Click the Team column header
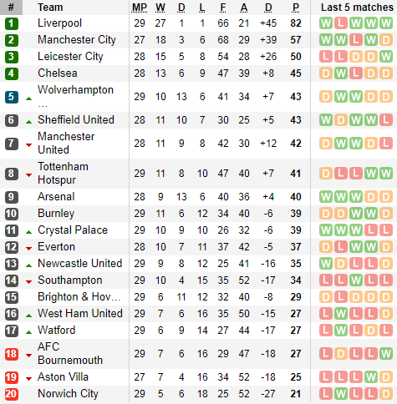The width and height of the screenshot is (397, 404). (x=50, y=8)
